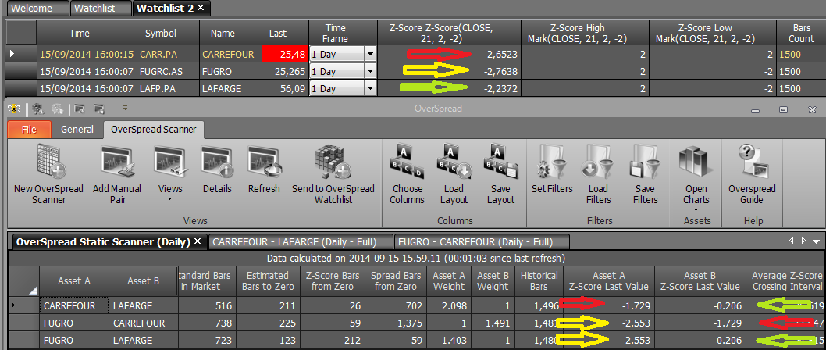Open the File menu button

[x=29, y=130]
